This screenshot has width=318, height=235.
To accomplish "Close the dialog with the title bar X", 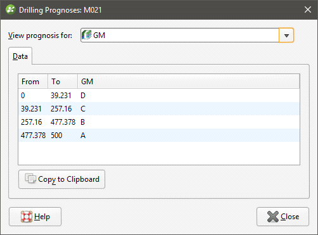I will [308, 10].
